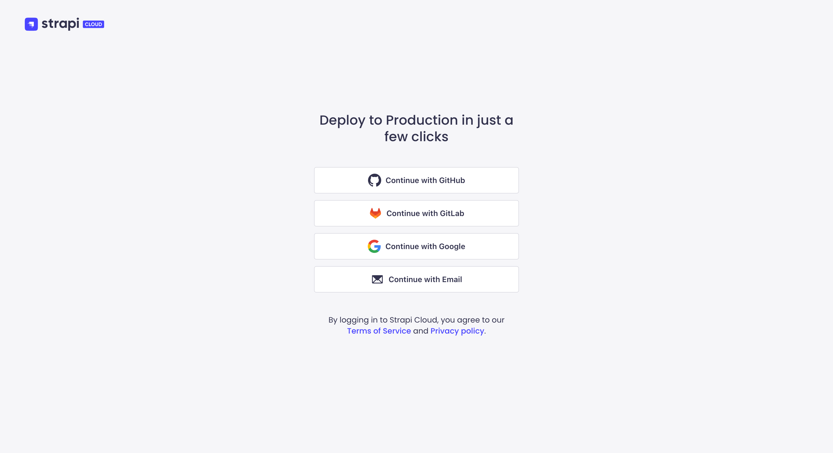Click the Strapi logo icon
This screenshot has height=453, width=833.
coord(31,24)
